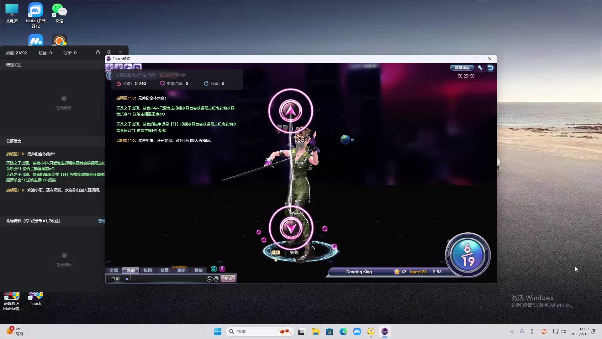The height and width of the screenshot is (339, 602).
Task: Open the 当前 channel selector triangle
Action: coord(127,279)
